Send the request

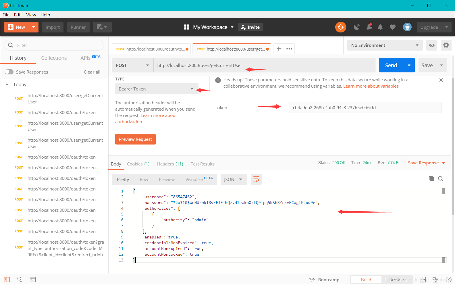(x=391, y=65)
